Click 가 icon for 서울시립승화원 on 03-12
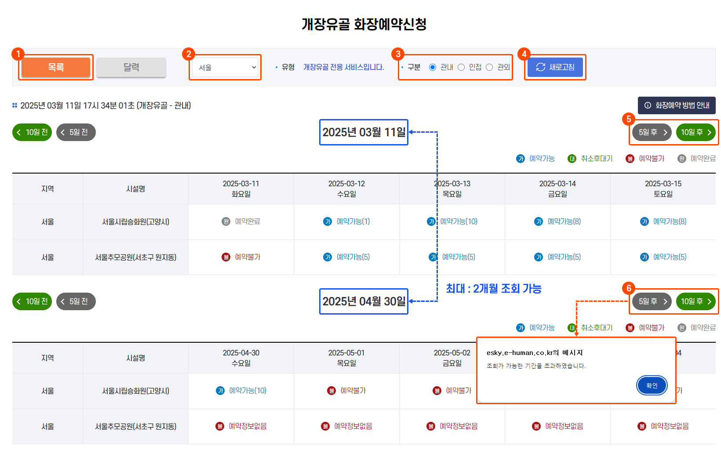Viewport: 721px width, 453px height. (x=328, y=221)
